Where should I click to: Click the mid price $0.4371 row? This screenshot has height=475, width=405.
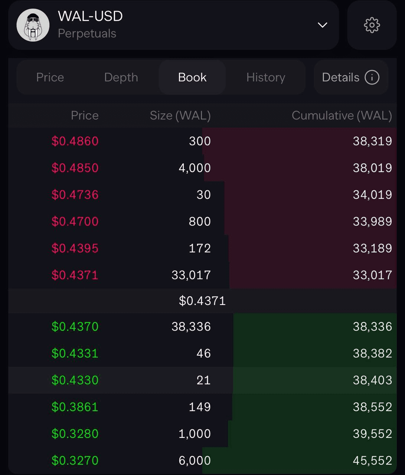(x=202, y=301)
